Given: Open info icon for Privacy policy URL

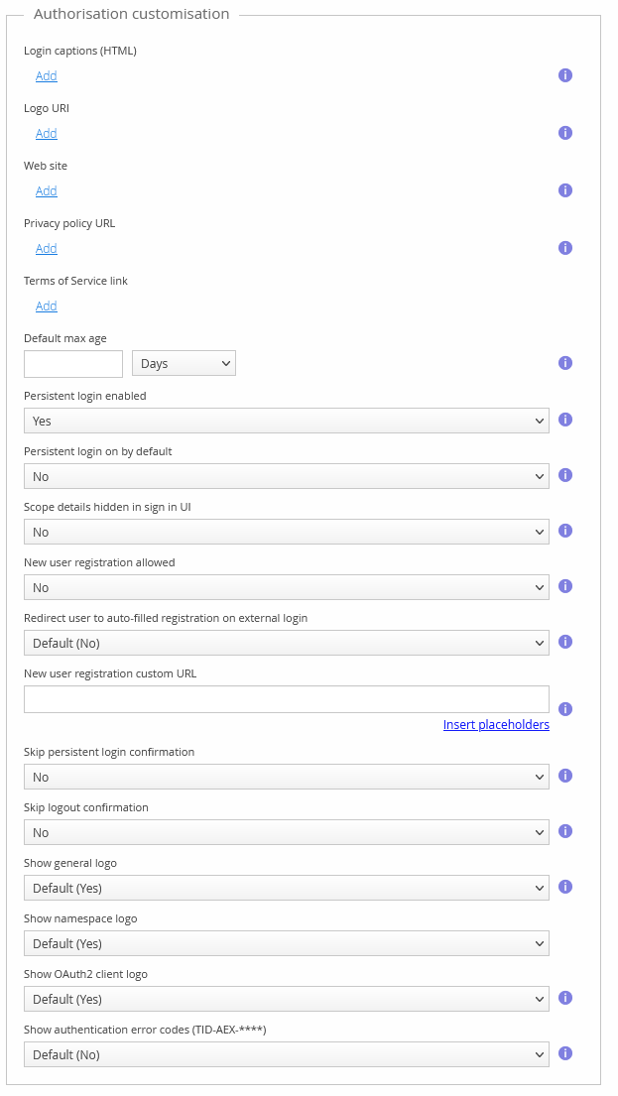Looking at the screenshot, I should point(565,248).
